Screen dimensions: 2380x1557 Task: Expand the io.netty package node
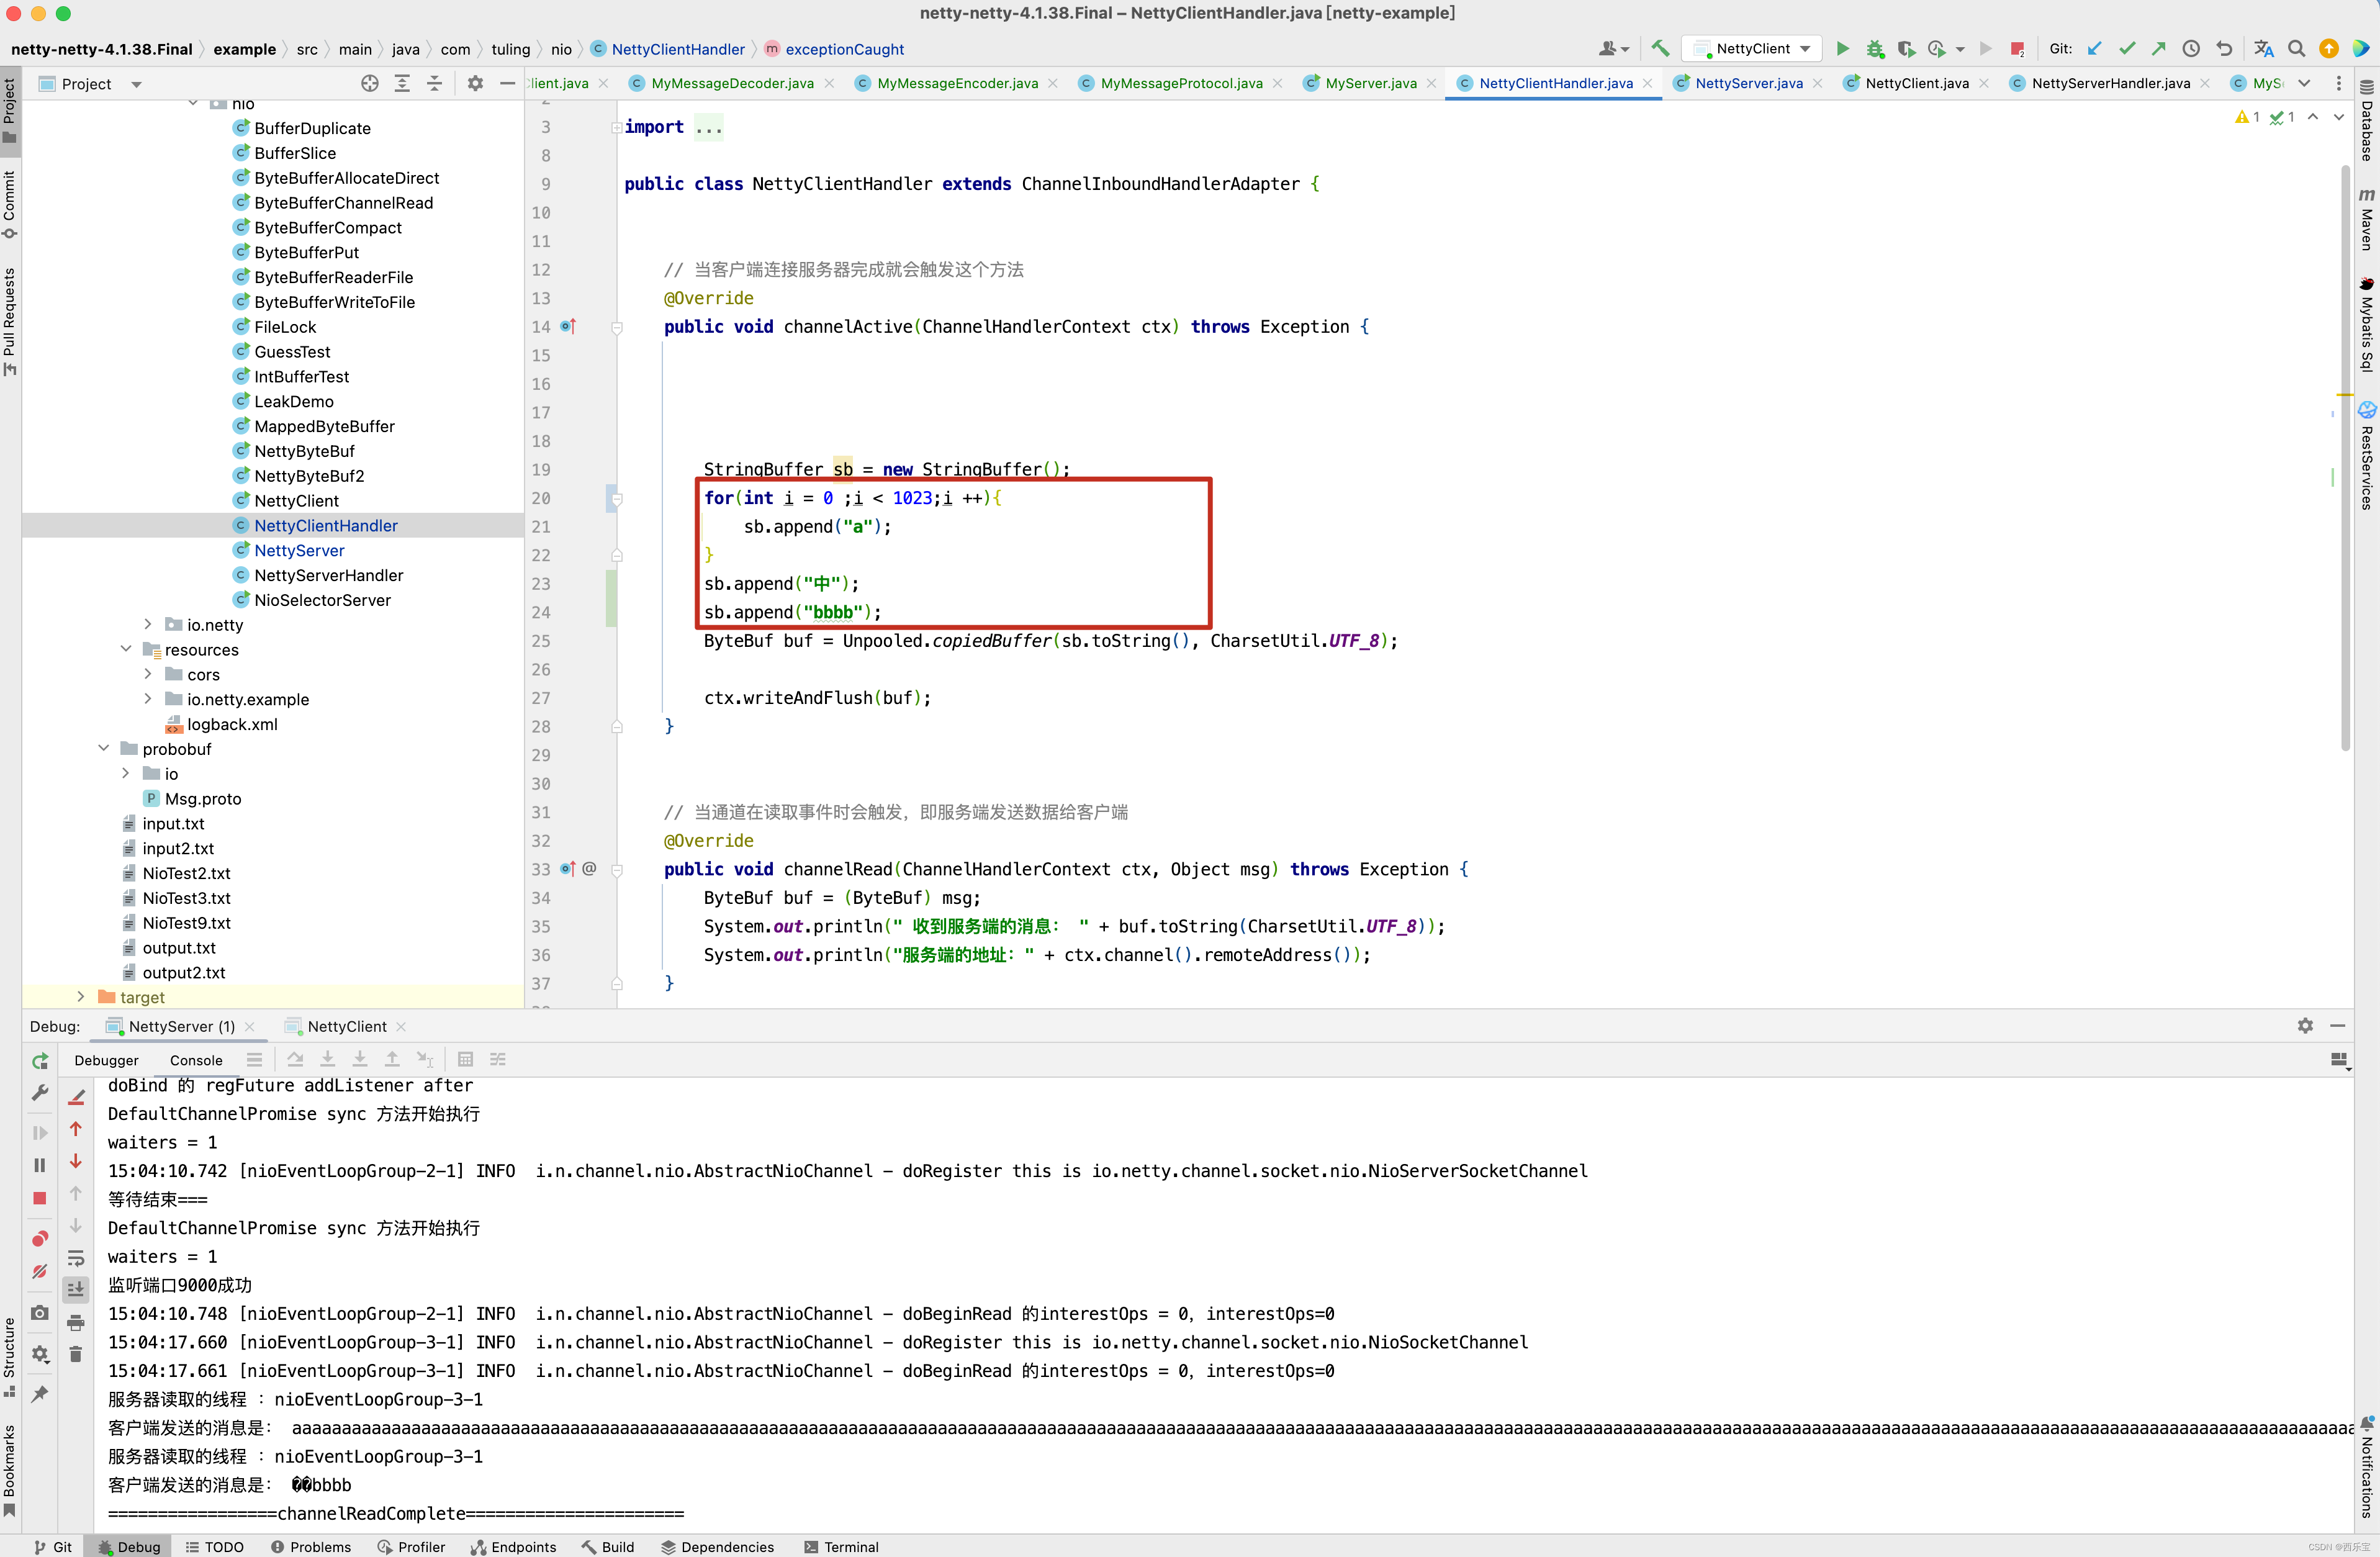click(148, 624)
